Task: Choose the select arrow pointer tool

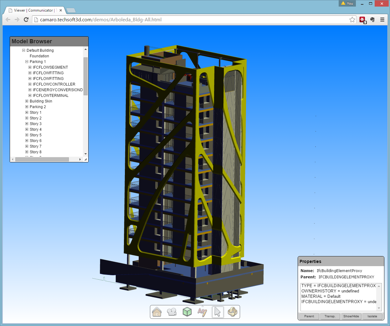Action: 218,312
